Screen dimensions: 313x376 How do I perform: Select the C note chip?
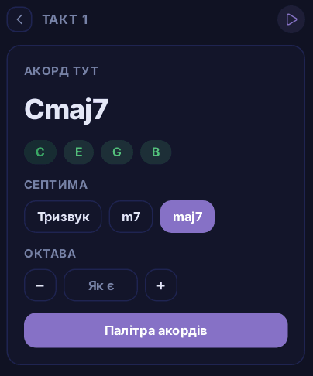click(40, 152)
